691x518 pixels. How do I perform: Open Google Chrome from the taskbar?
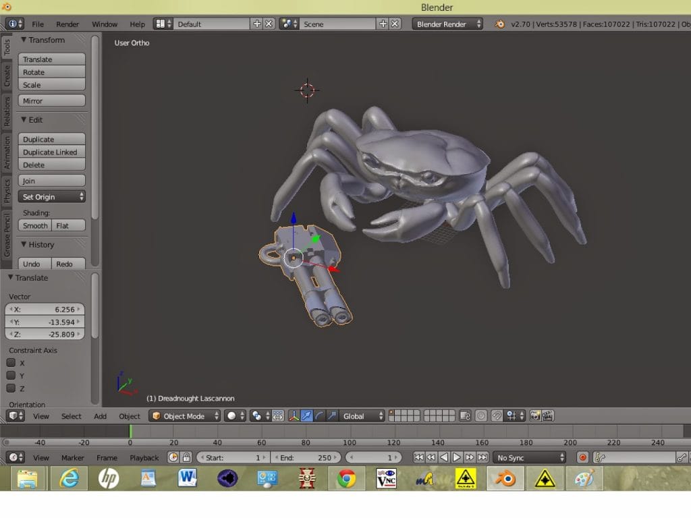click(x=346, y=478)
